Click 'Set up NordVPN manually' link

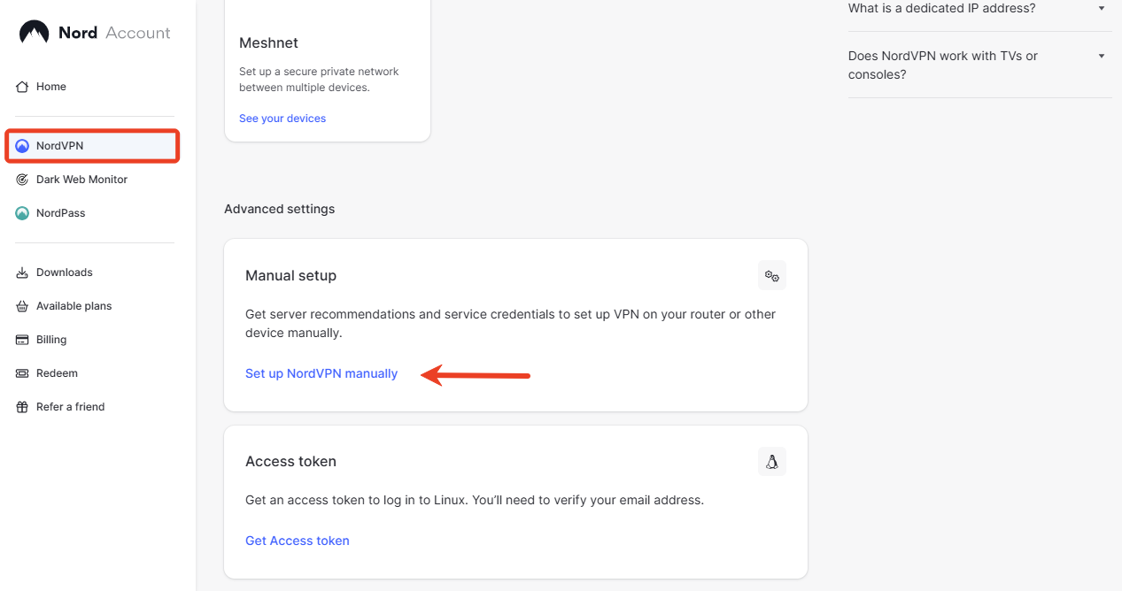point(321,373)
